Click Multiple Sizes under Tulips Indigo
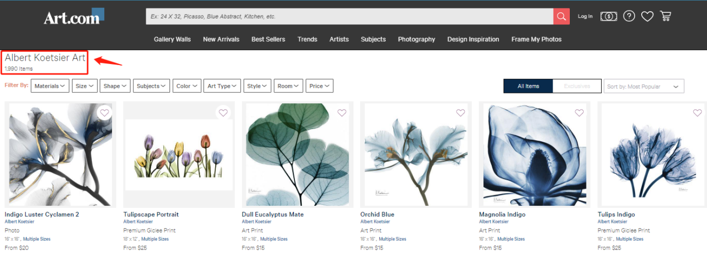Viewport: 707px width, 258px height. coord(629,239)
